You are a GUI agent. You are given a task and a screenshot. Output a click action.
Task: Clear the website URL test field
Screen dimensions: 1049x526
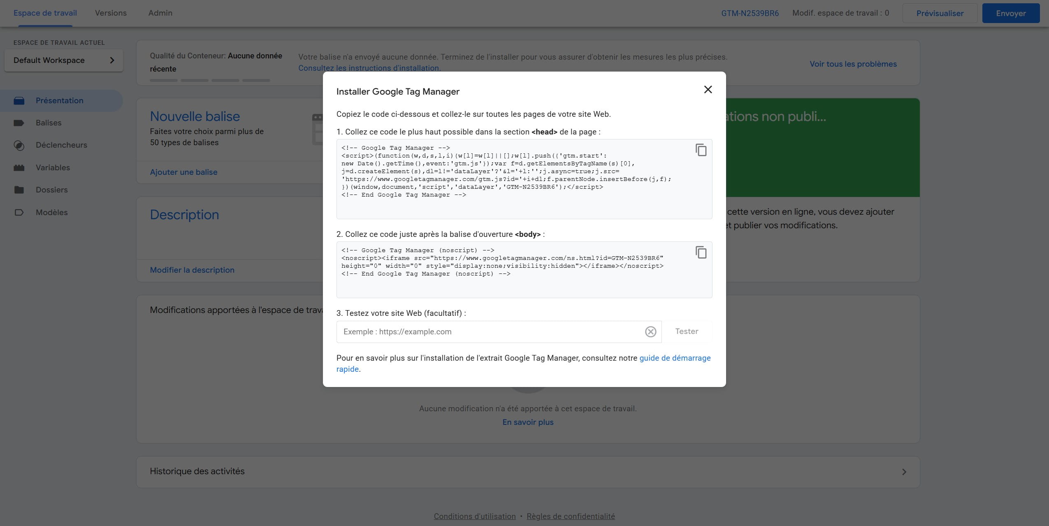click(x=650, y=331)
